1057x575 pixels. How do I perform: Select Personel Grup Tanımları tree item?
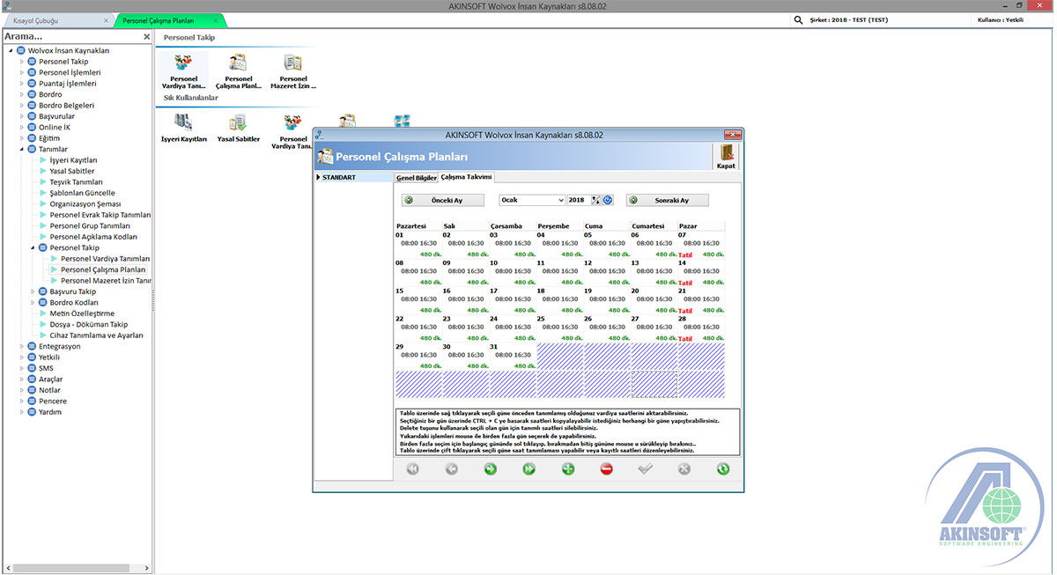(89, 226)
